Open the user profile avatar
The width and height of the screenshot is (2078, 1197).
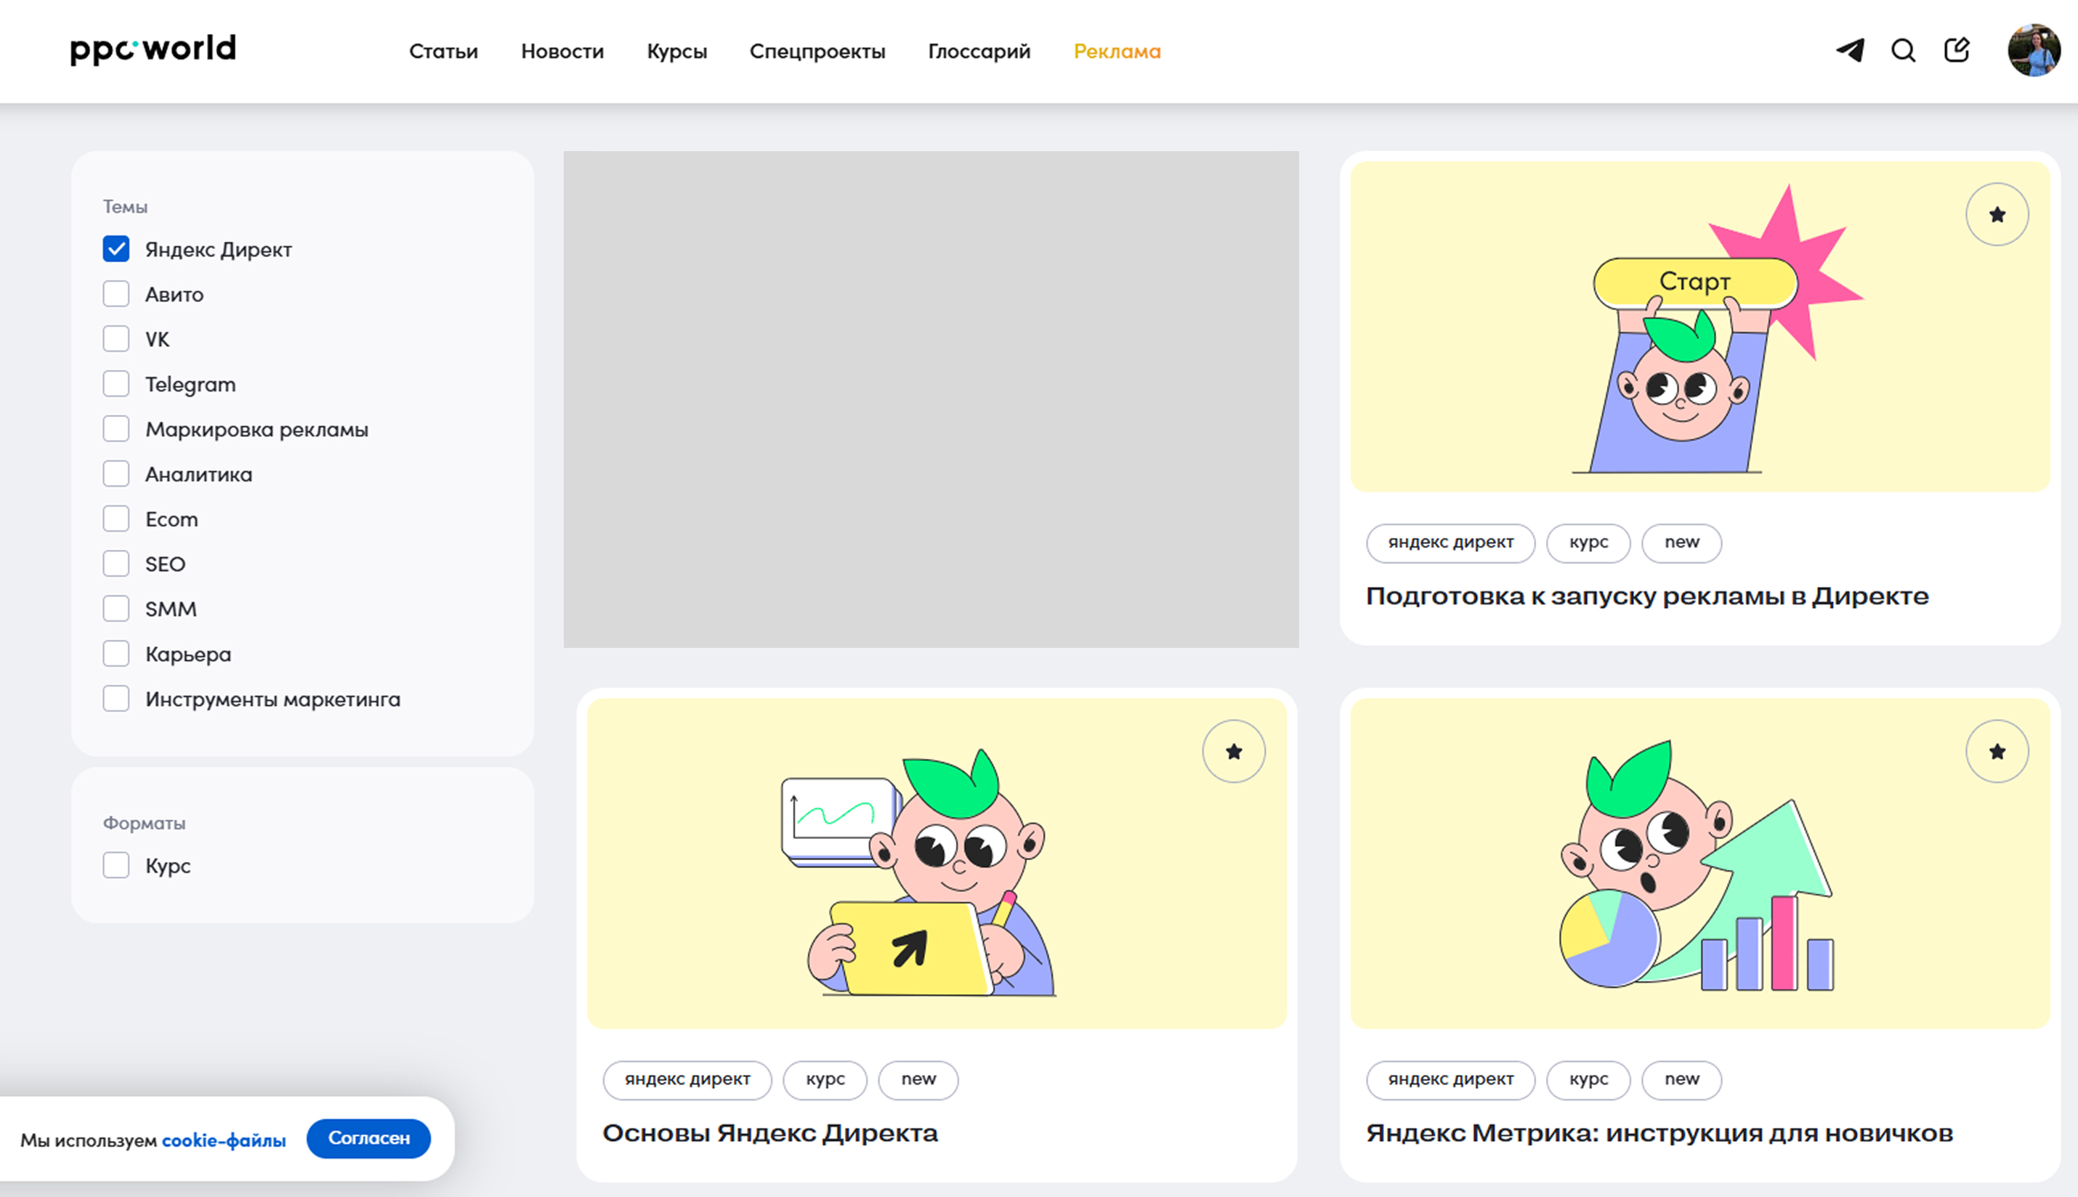pyautogui.click(x=2033, y=50)
